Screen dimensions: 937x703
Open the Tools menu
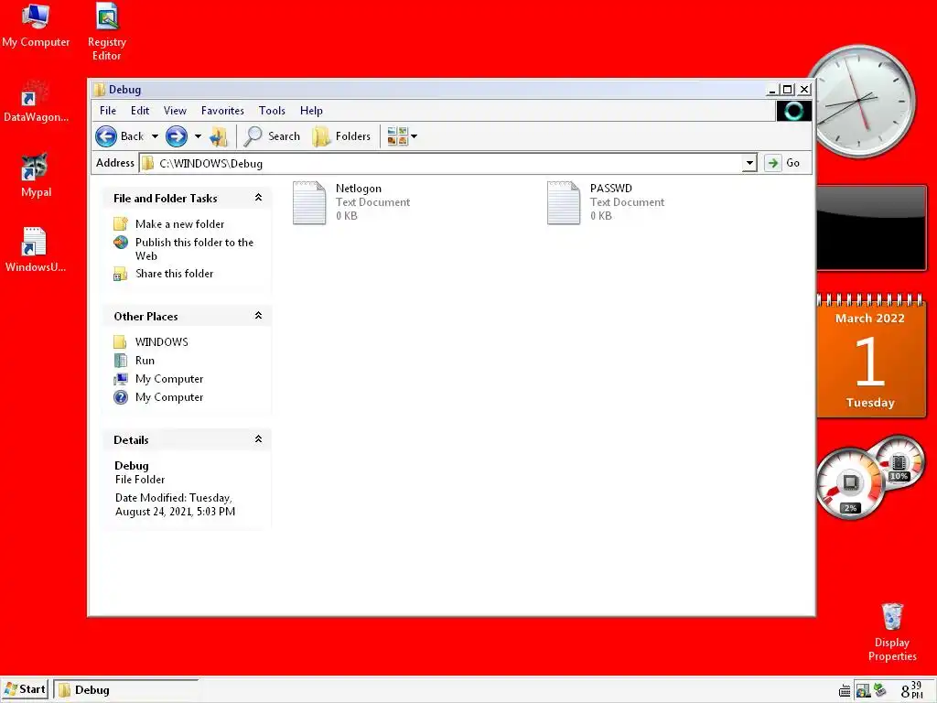(x=272, y=111)
